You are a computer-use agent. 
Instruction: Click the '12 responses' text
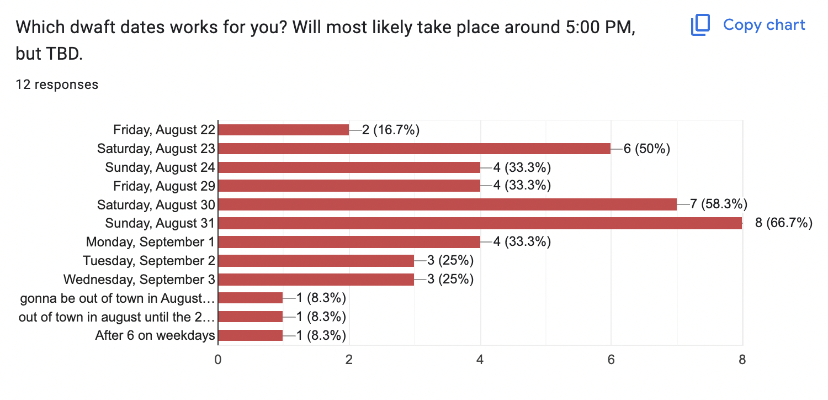(57, 85)
